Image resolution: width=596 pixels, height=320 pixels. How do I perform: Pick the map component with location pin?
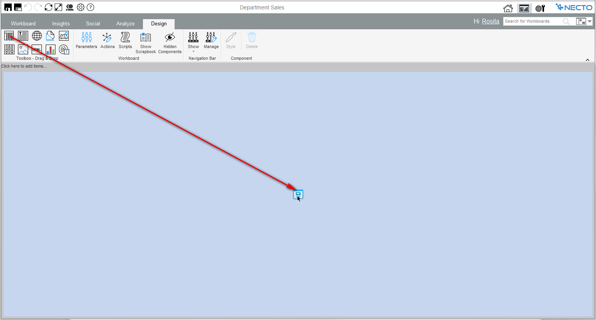[64, 36]
